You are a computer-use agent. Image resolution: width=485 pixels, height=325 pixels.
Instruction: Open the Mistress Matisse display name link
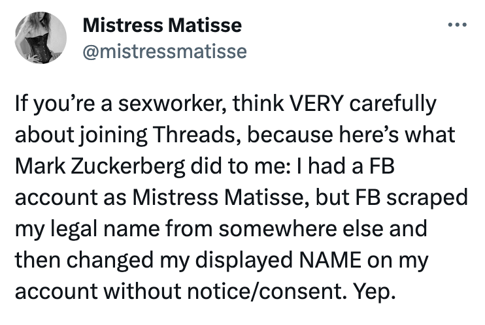(x=162, y=25)
